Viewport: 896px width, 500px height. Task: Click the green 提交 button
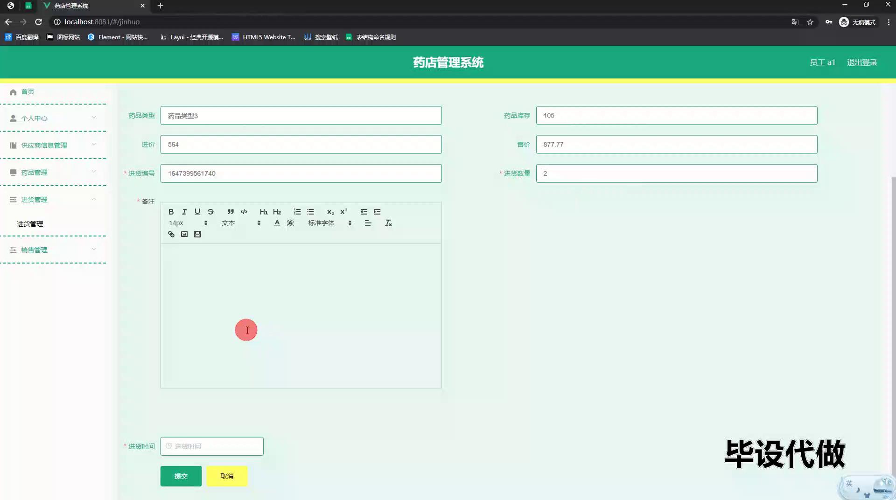(x=181, y=476)
